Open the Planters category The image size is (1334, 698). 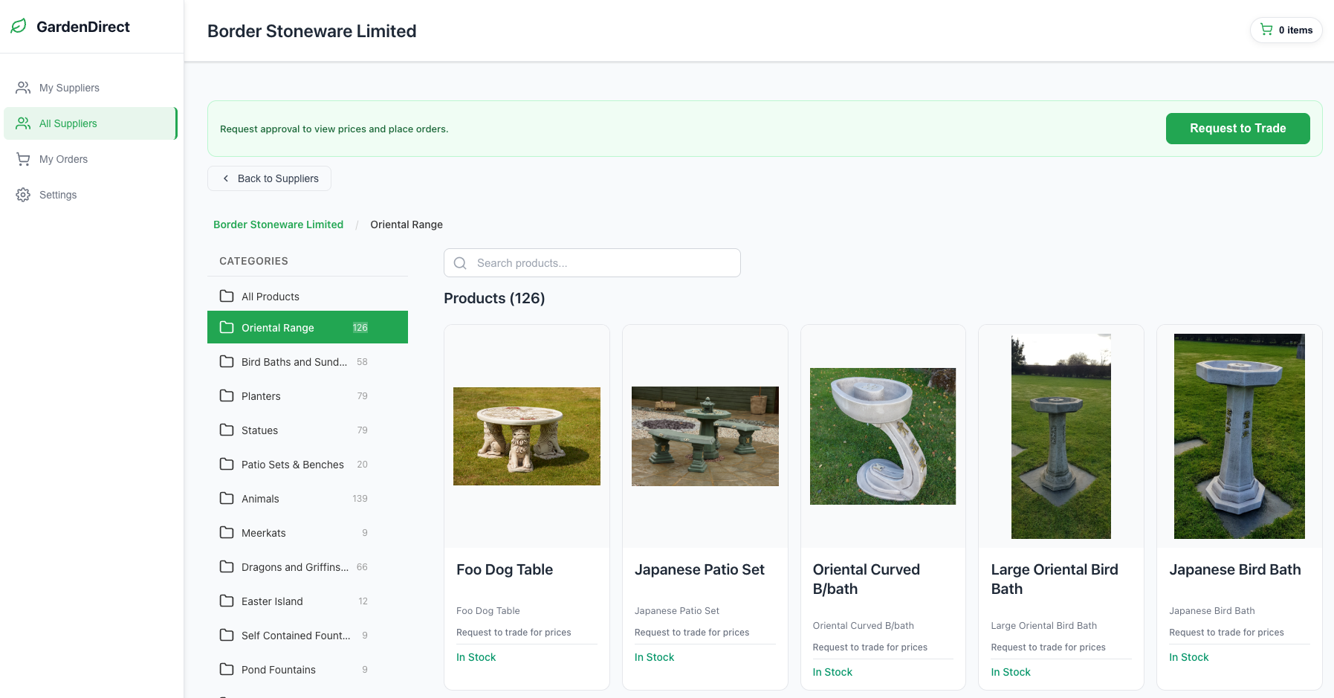click(261, 395)
